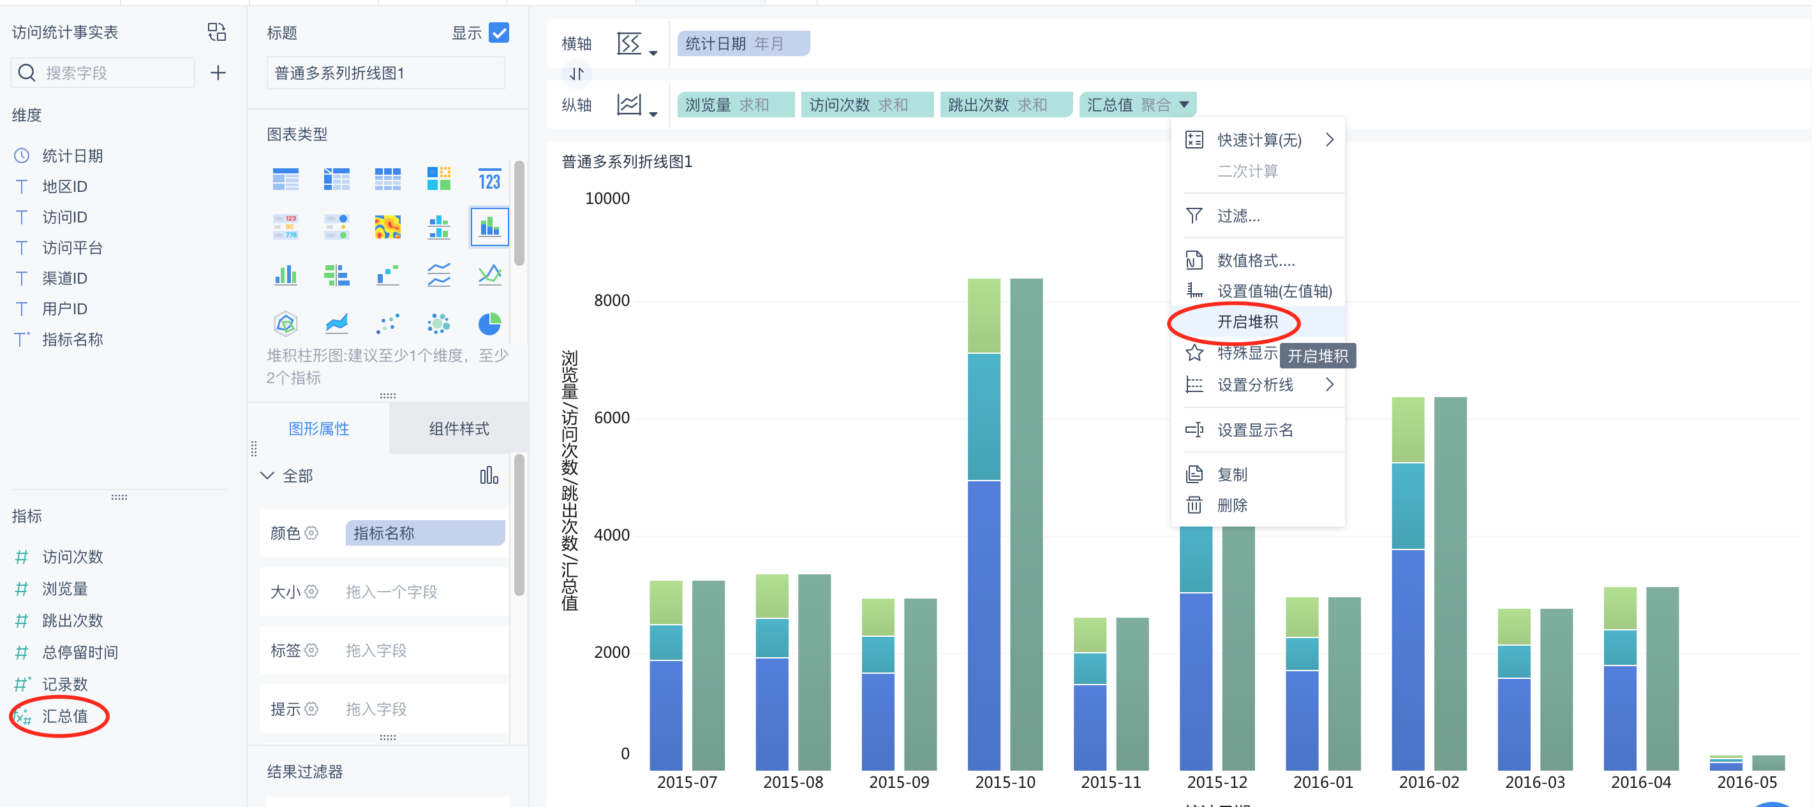
Task: Expand 设置分析线 submenu
Action: point(1329,384)
